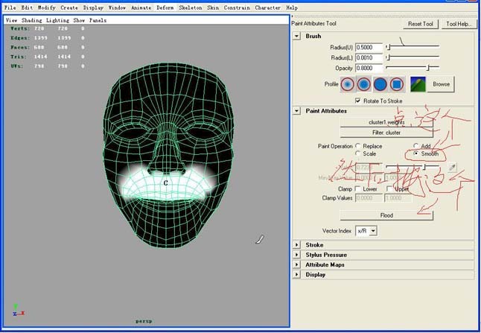This screenshot has height=333, width=481.
Task: Select the Scale paint operation
Action: 357,153
